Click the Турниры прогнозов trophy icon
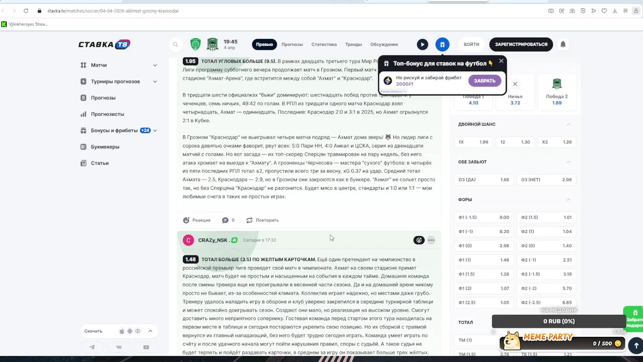 click(83, 81)
